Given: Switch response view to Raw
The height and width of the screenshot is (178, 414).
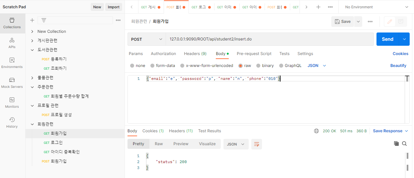Looking at the screenshot, I should click(x=159, y=144).
